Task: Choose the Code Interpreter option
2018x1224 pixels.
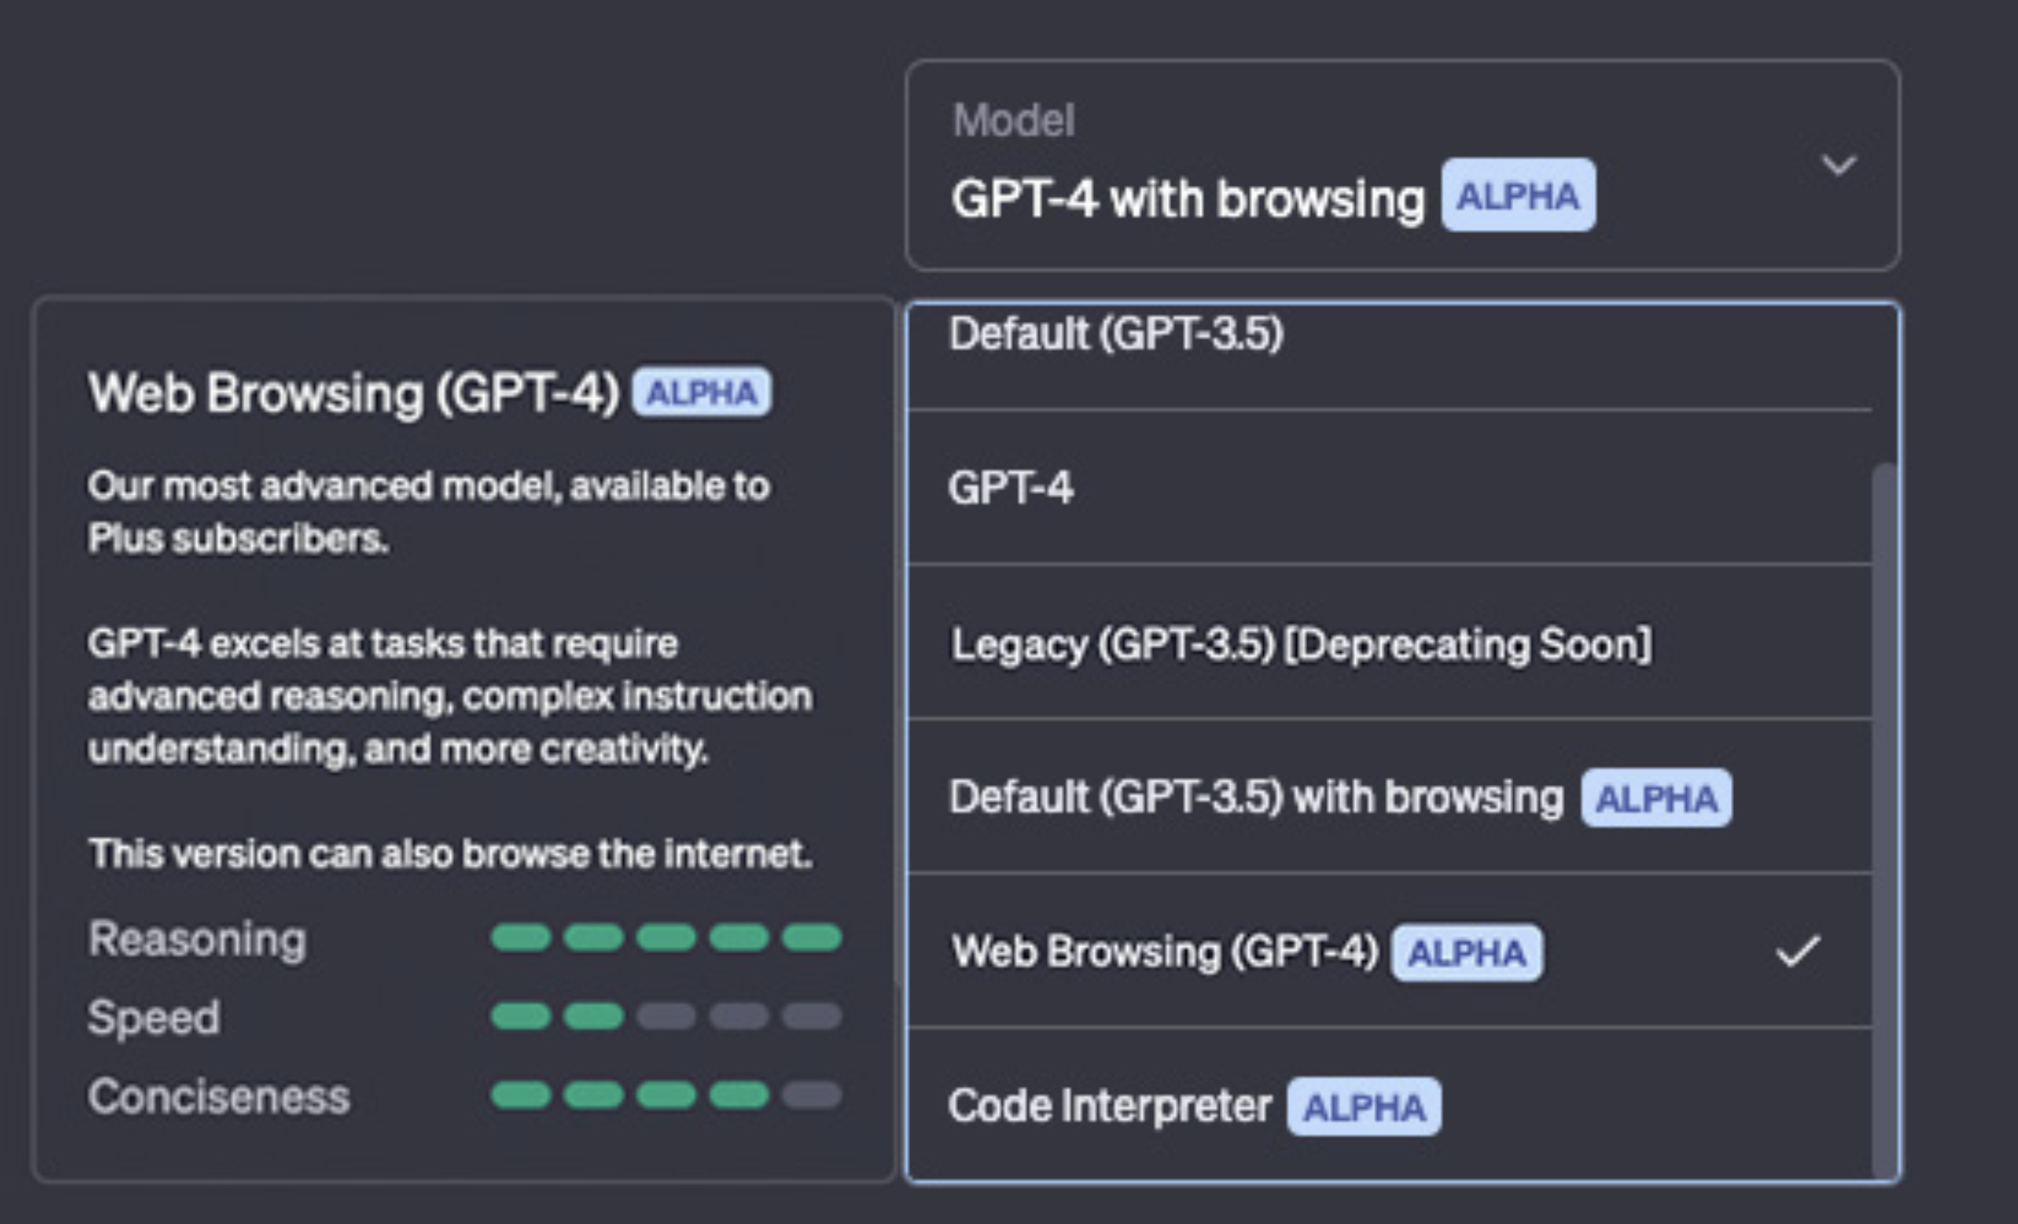Action: 1390,1104
